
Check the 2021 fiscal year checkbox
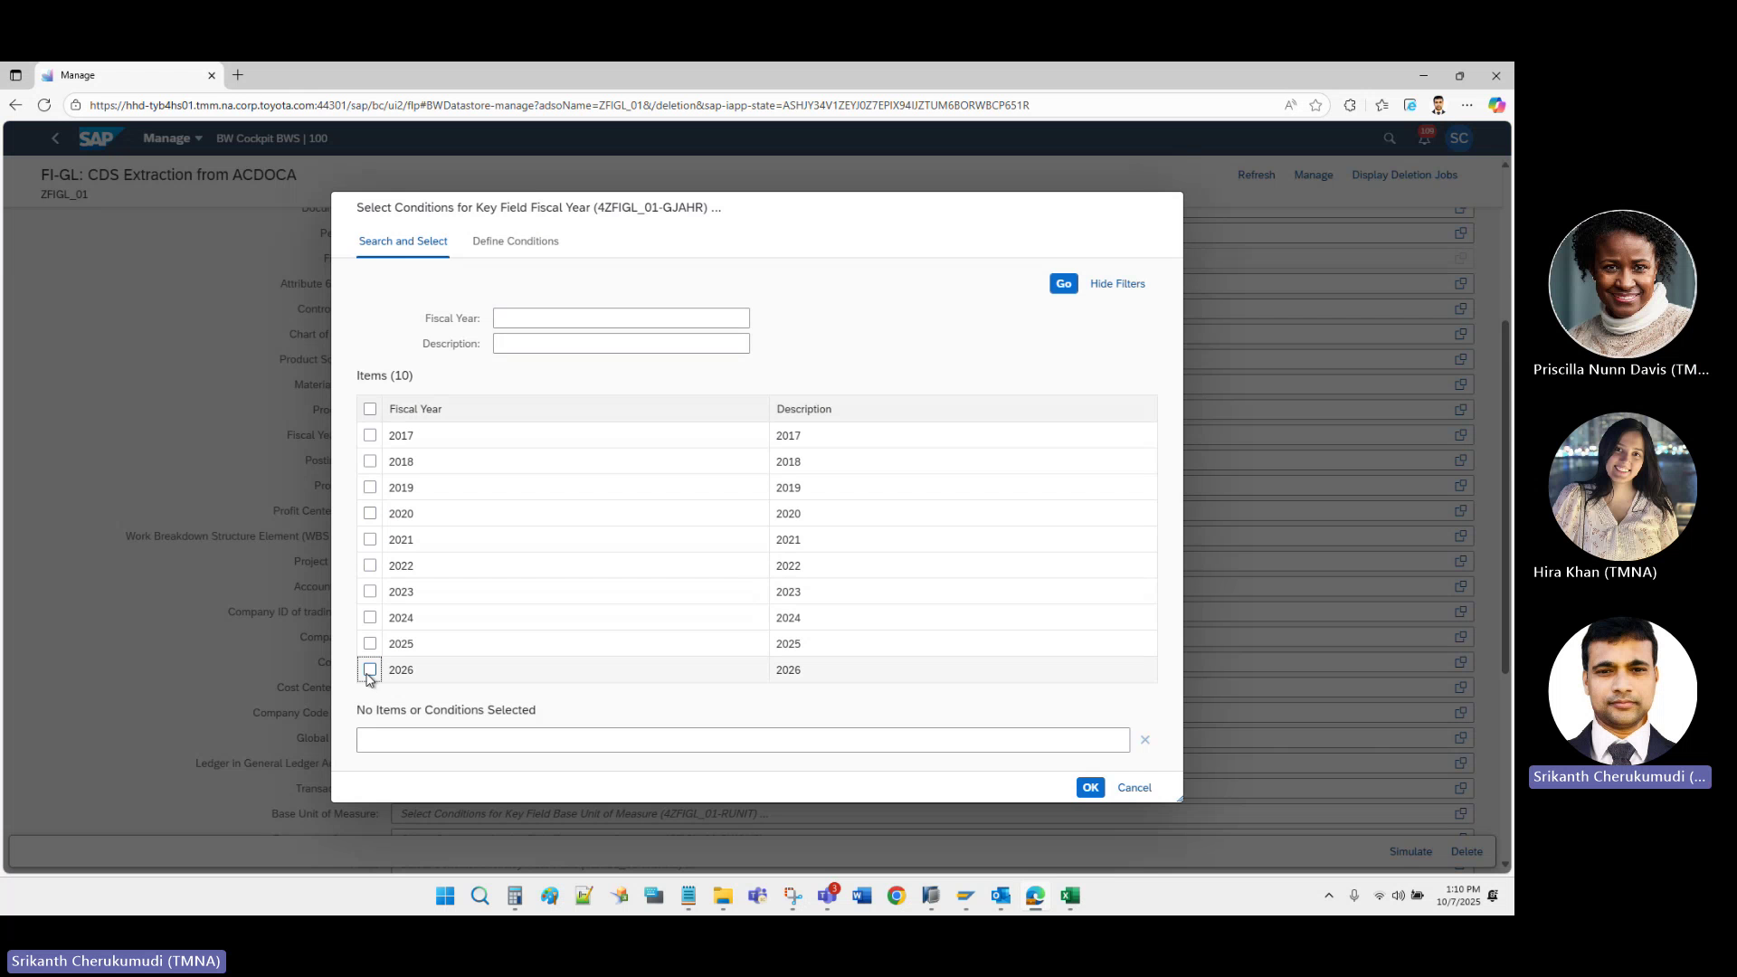tap(370, 539)
